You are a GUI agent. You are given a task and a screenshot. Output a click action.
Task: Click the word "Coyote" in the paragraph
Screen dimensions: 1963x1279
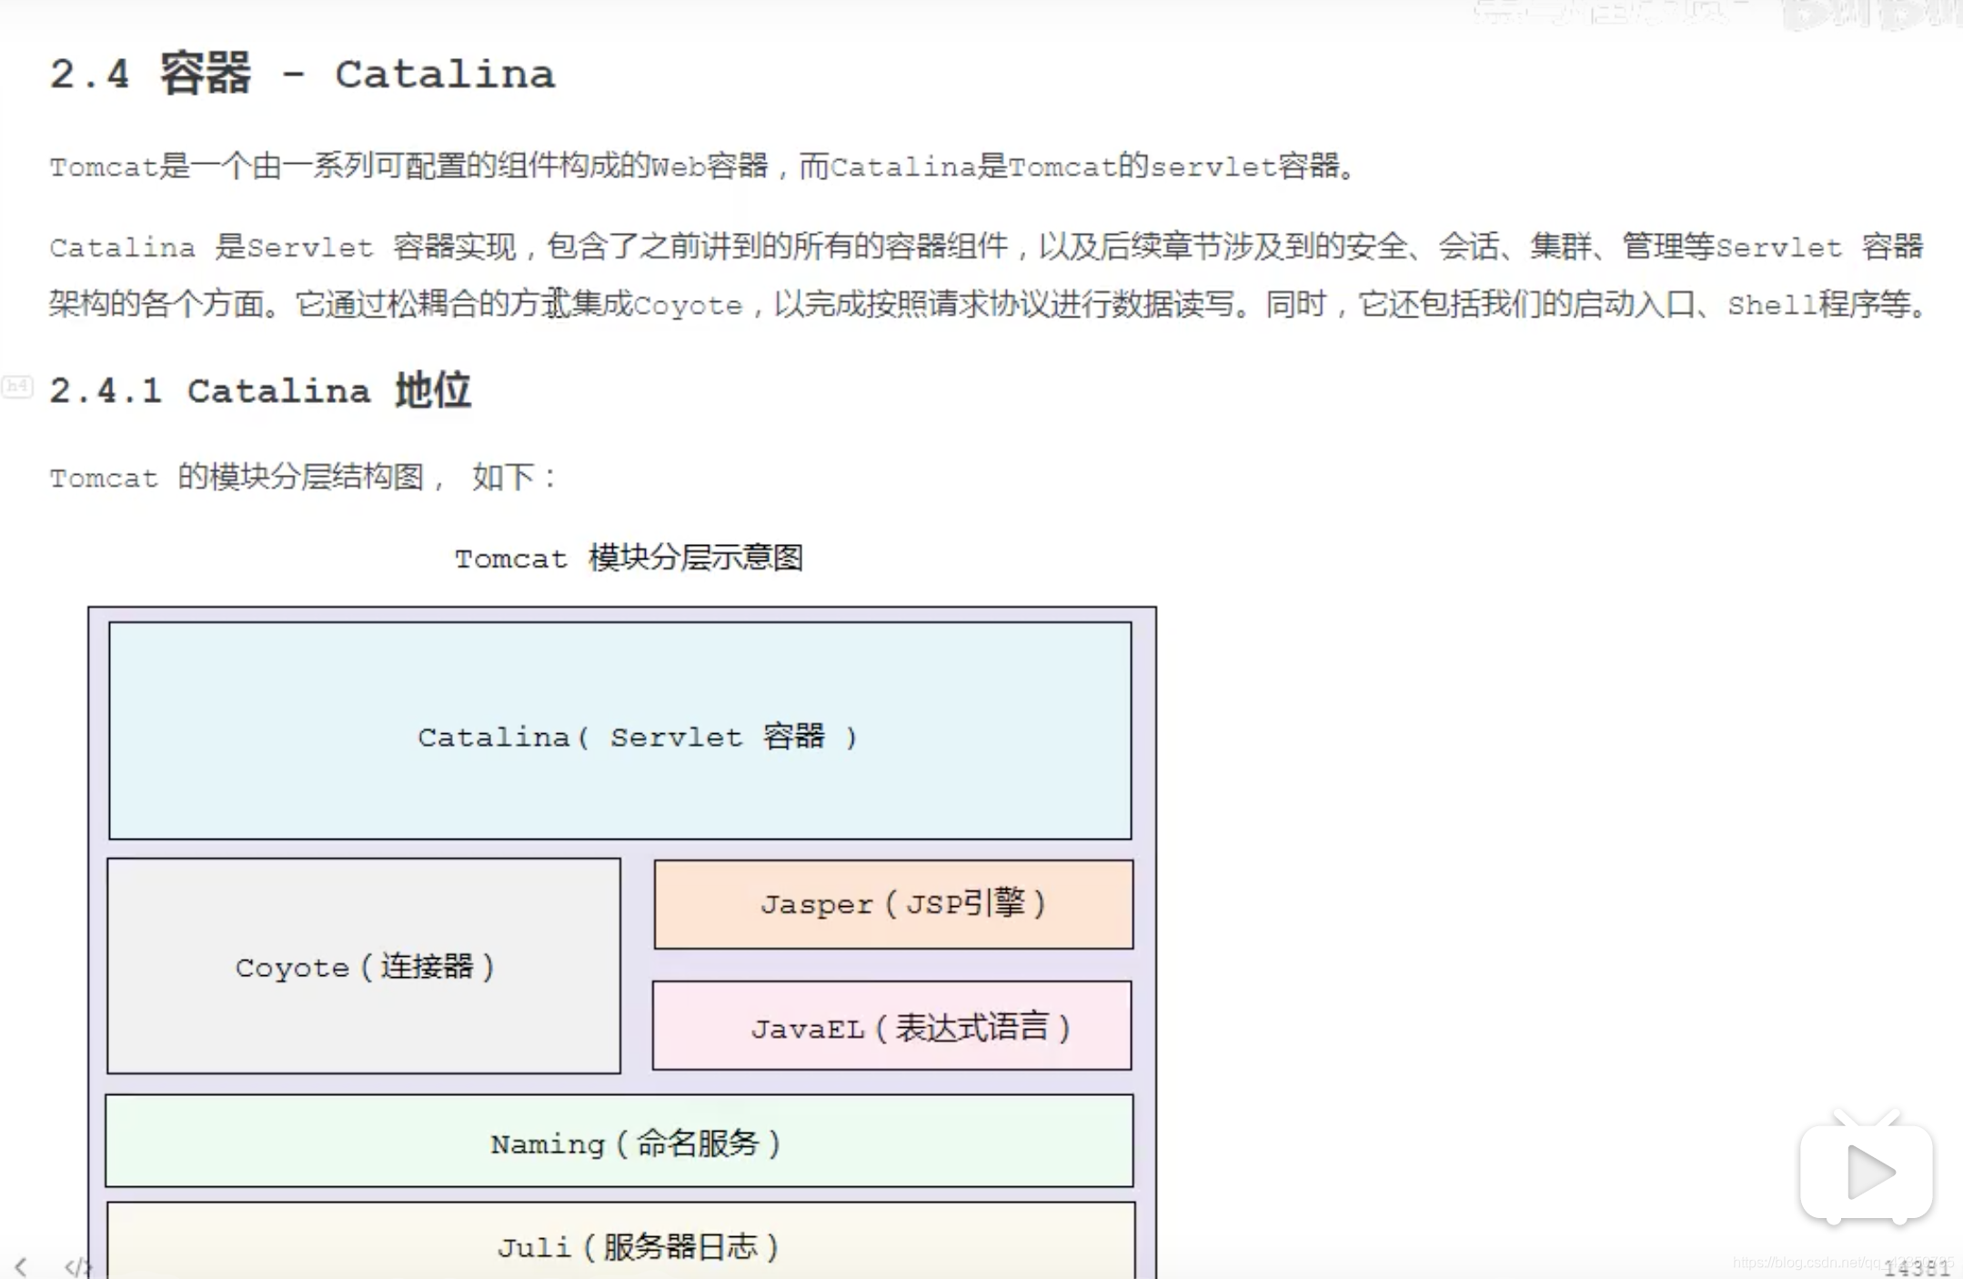tap(688, 305)
